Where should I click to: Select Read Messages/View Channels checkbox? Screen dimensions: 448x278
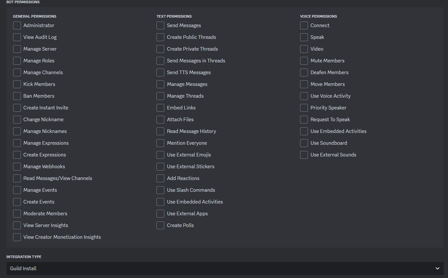pyautogui.click(x=17, y=178)
